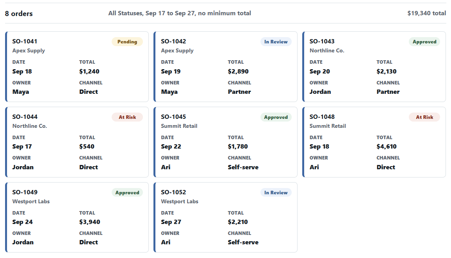Click the Pending status badge on SO-1041
Image resolution: width=451 pixels, height=258 pixels.
pyautogui.click(x=127, y=42)
